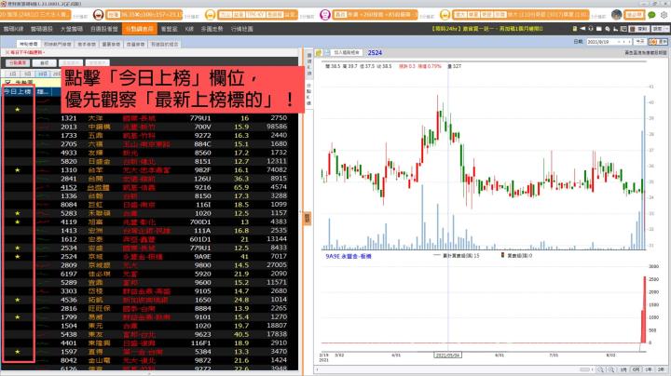The height and width of the screenshot is (376, 671).
Task: Click the announcement megaphone icon in dark toolbar
Action: (582, 29)
